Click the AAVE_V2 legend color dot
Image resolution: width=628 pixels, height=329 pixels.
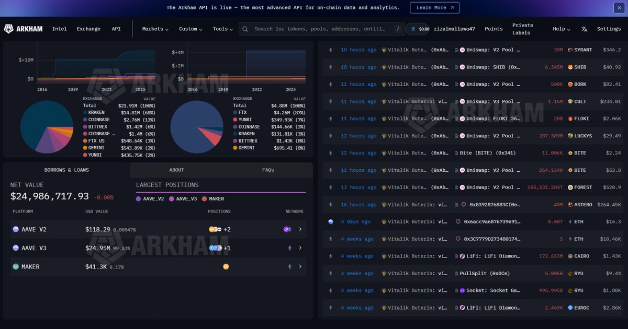point(138,199)
